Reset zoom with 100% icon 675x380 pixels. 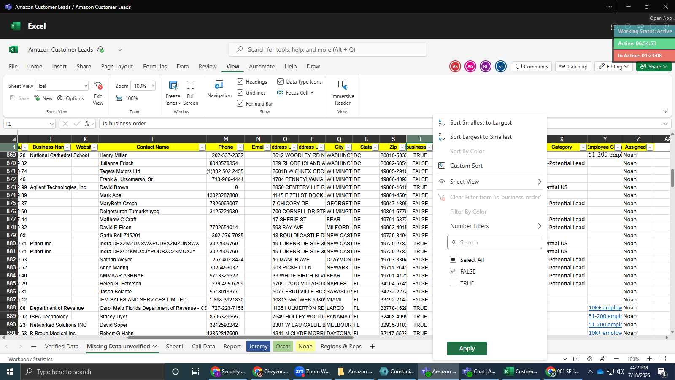pos(119,98)
